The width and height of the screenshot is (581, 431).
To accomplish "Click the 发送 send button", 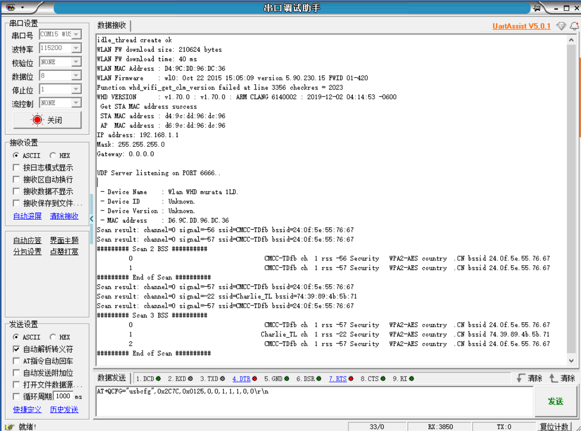I will tap(555, 402).
